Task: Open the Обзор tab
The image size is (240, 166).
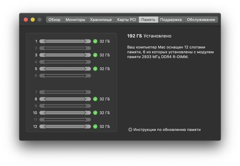Action: (x=54, y=20)
